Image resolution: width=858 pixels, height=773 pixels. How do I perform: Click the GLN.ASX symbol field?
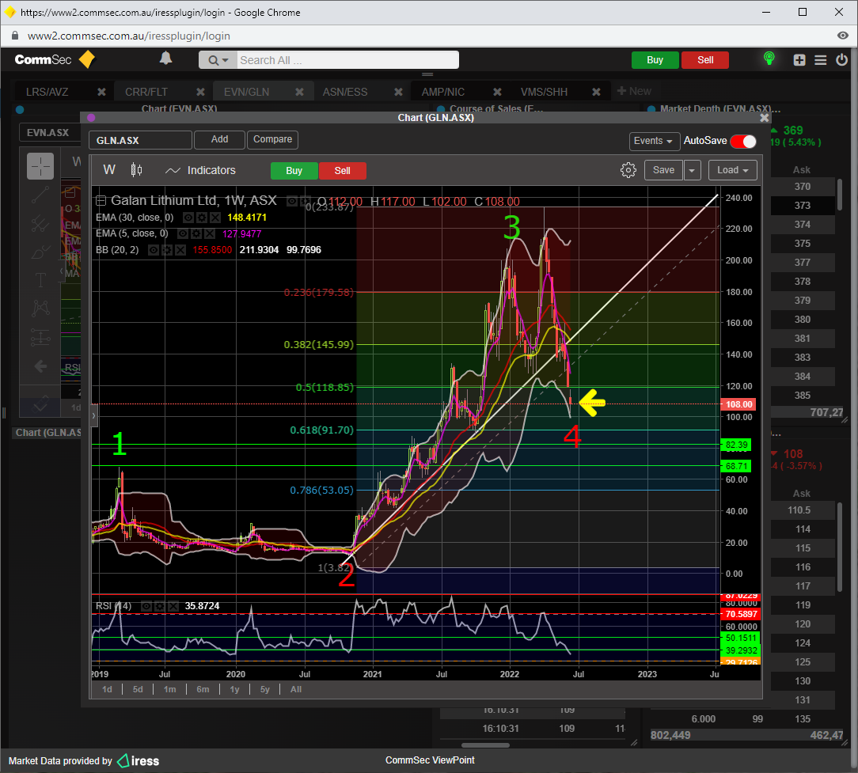tap(140, 140)
